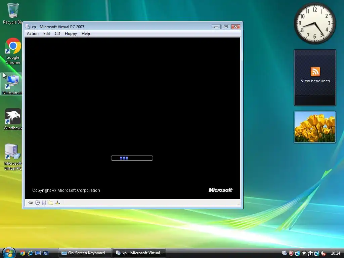Close the xp Virtual PC window
Viewport: 344px width, 258px height.
pyautogui.click(x=235, y=27)
